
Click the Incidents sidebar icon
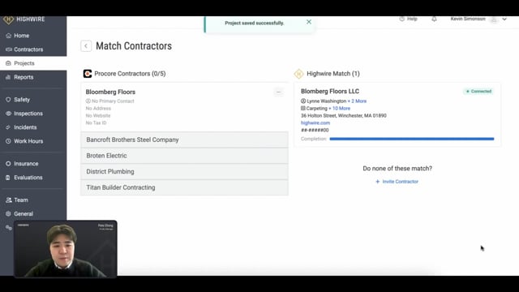coord(8,127)
